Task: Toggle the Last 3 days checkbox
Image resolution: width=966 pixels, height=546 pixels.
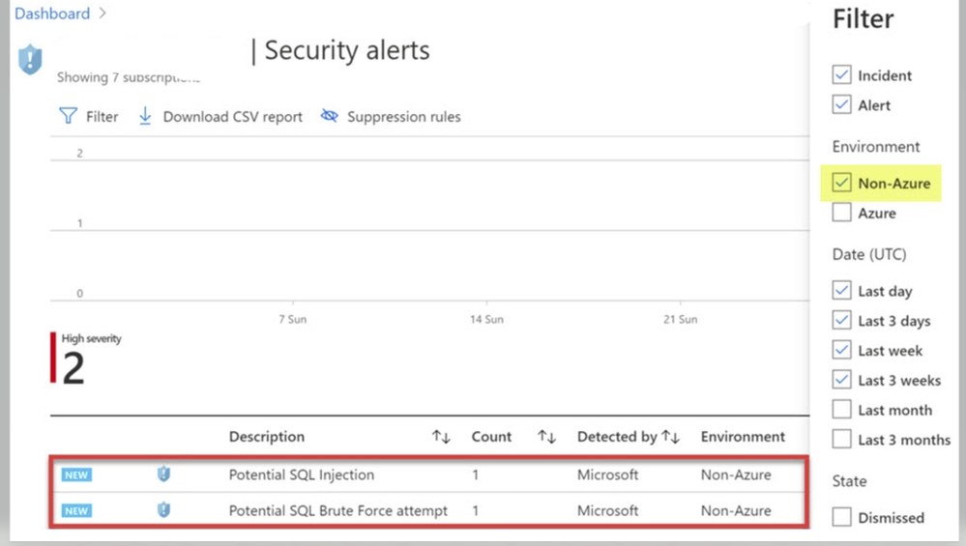Action: click(841, 320)
